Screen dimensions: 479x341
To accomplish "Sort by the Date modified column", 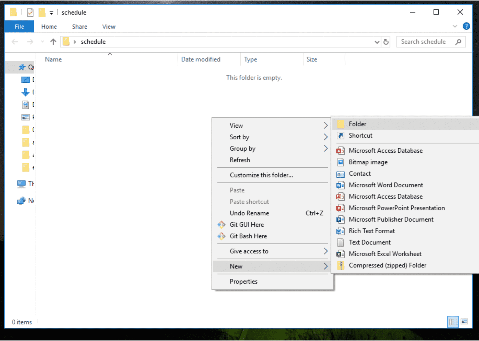I will point(201,59).
